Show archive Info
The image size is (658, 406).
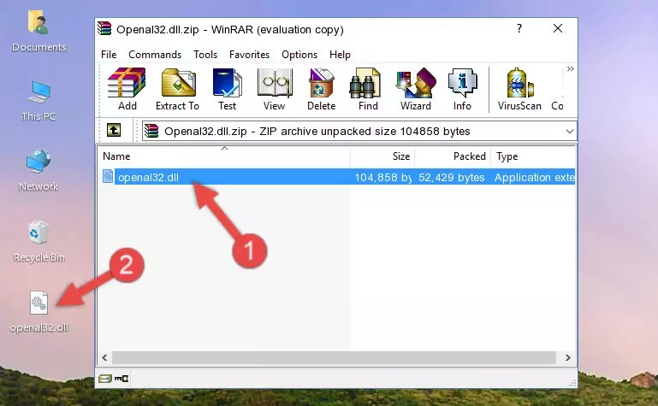(462, 89)
